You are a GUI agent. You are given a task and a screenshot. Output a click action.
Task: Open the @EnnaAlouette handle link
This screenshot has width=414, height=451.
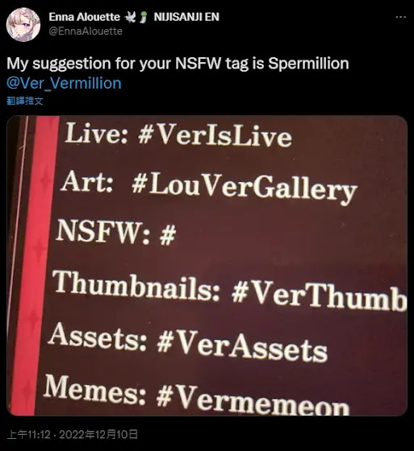click(86, 31)
